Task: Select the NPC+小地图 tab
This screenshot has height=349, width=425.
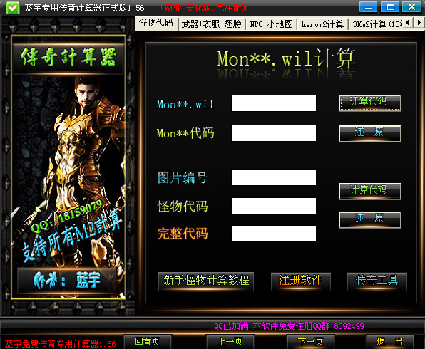Action: click(271, 24)
